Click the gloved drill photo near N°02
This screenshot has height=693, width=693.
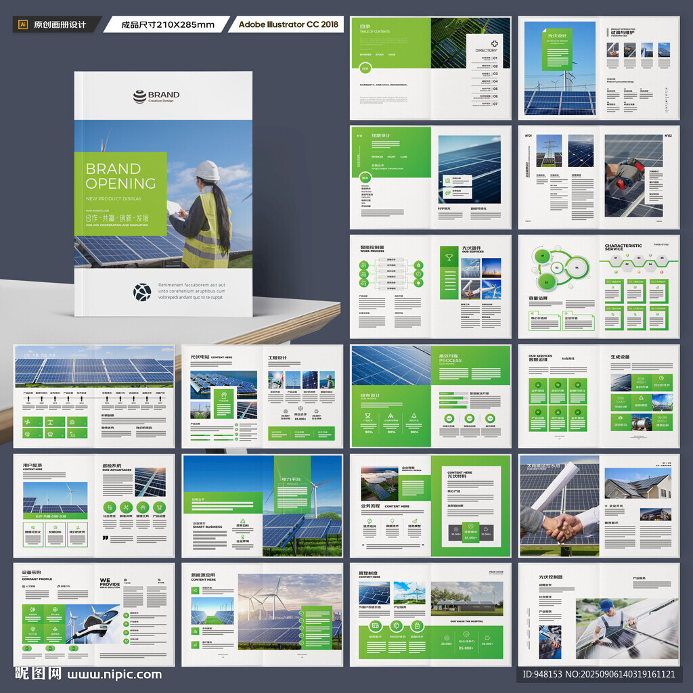[633, 176]
